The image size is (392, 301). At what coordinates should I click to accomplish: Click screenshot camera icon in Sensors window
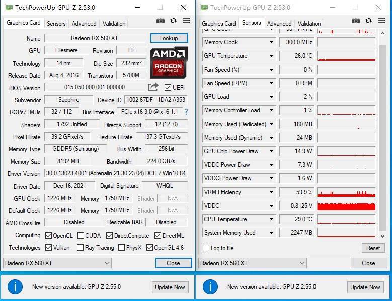355,21
